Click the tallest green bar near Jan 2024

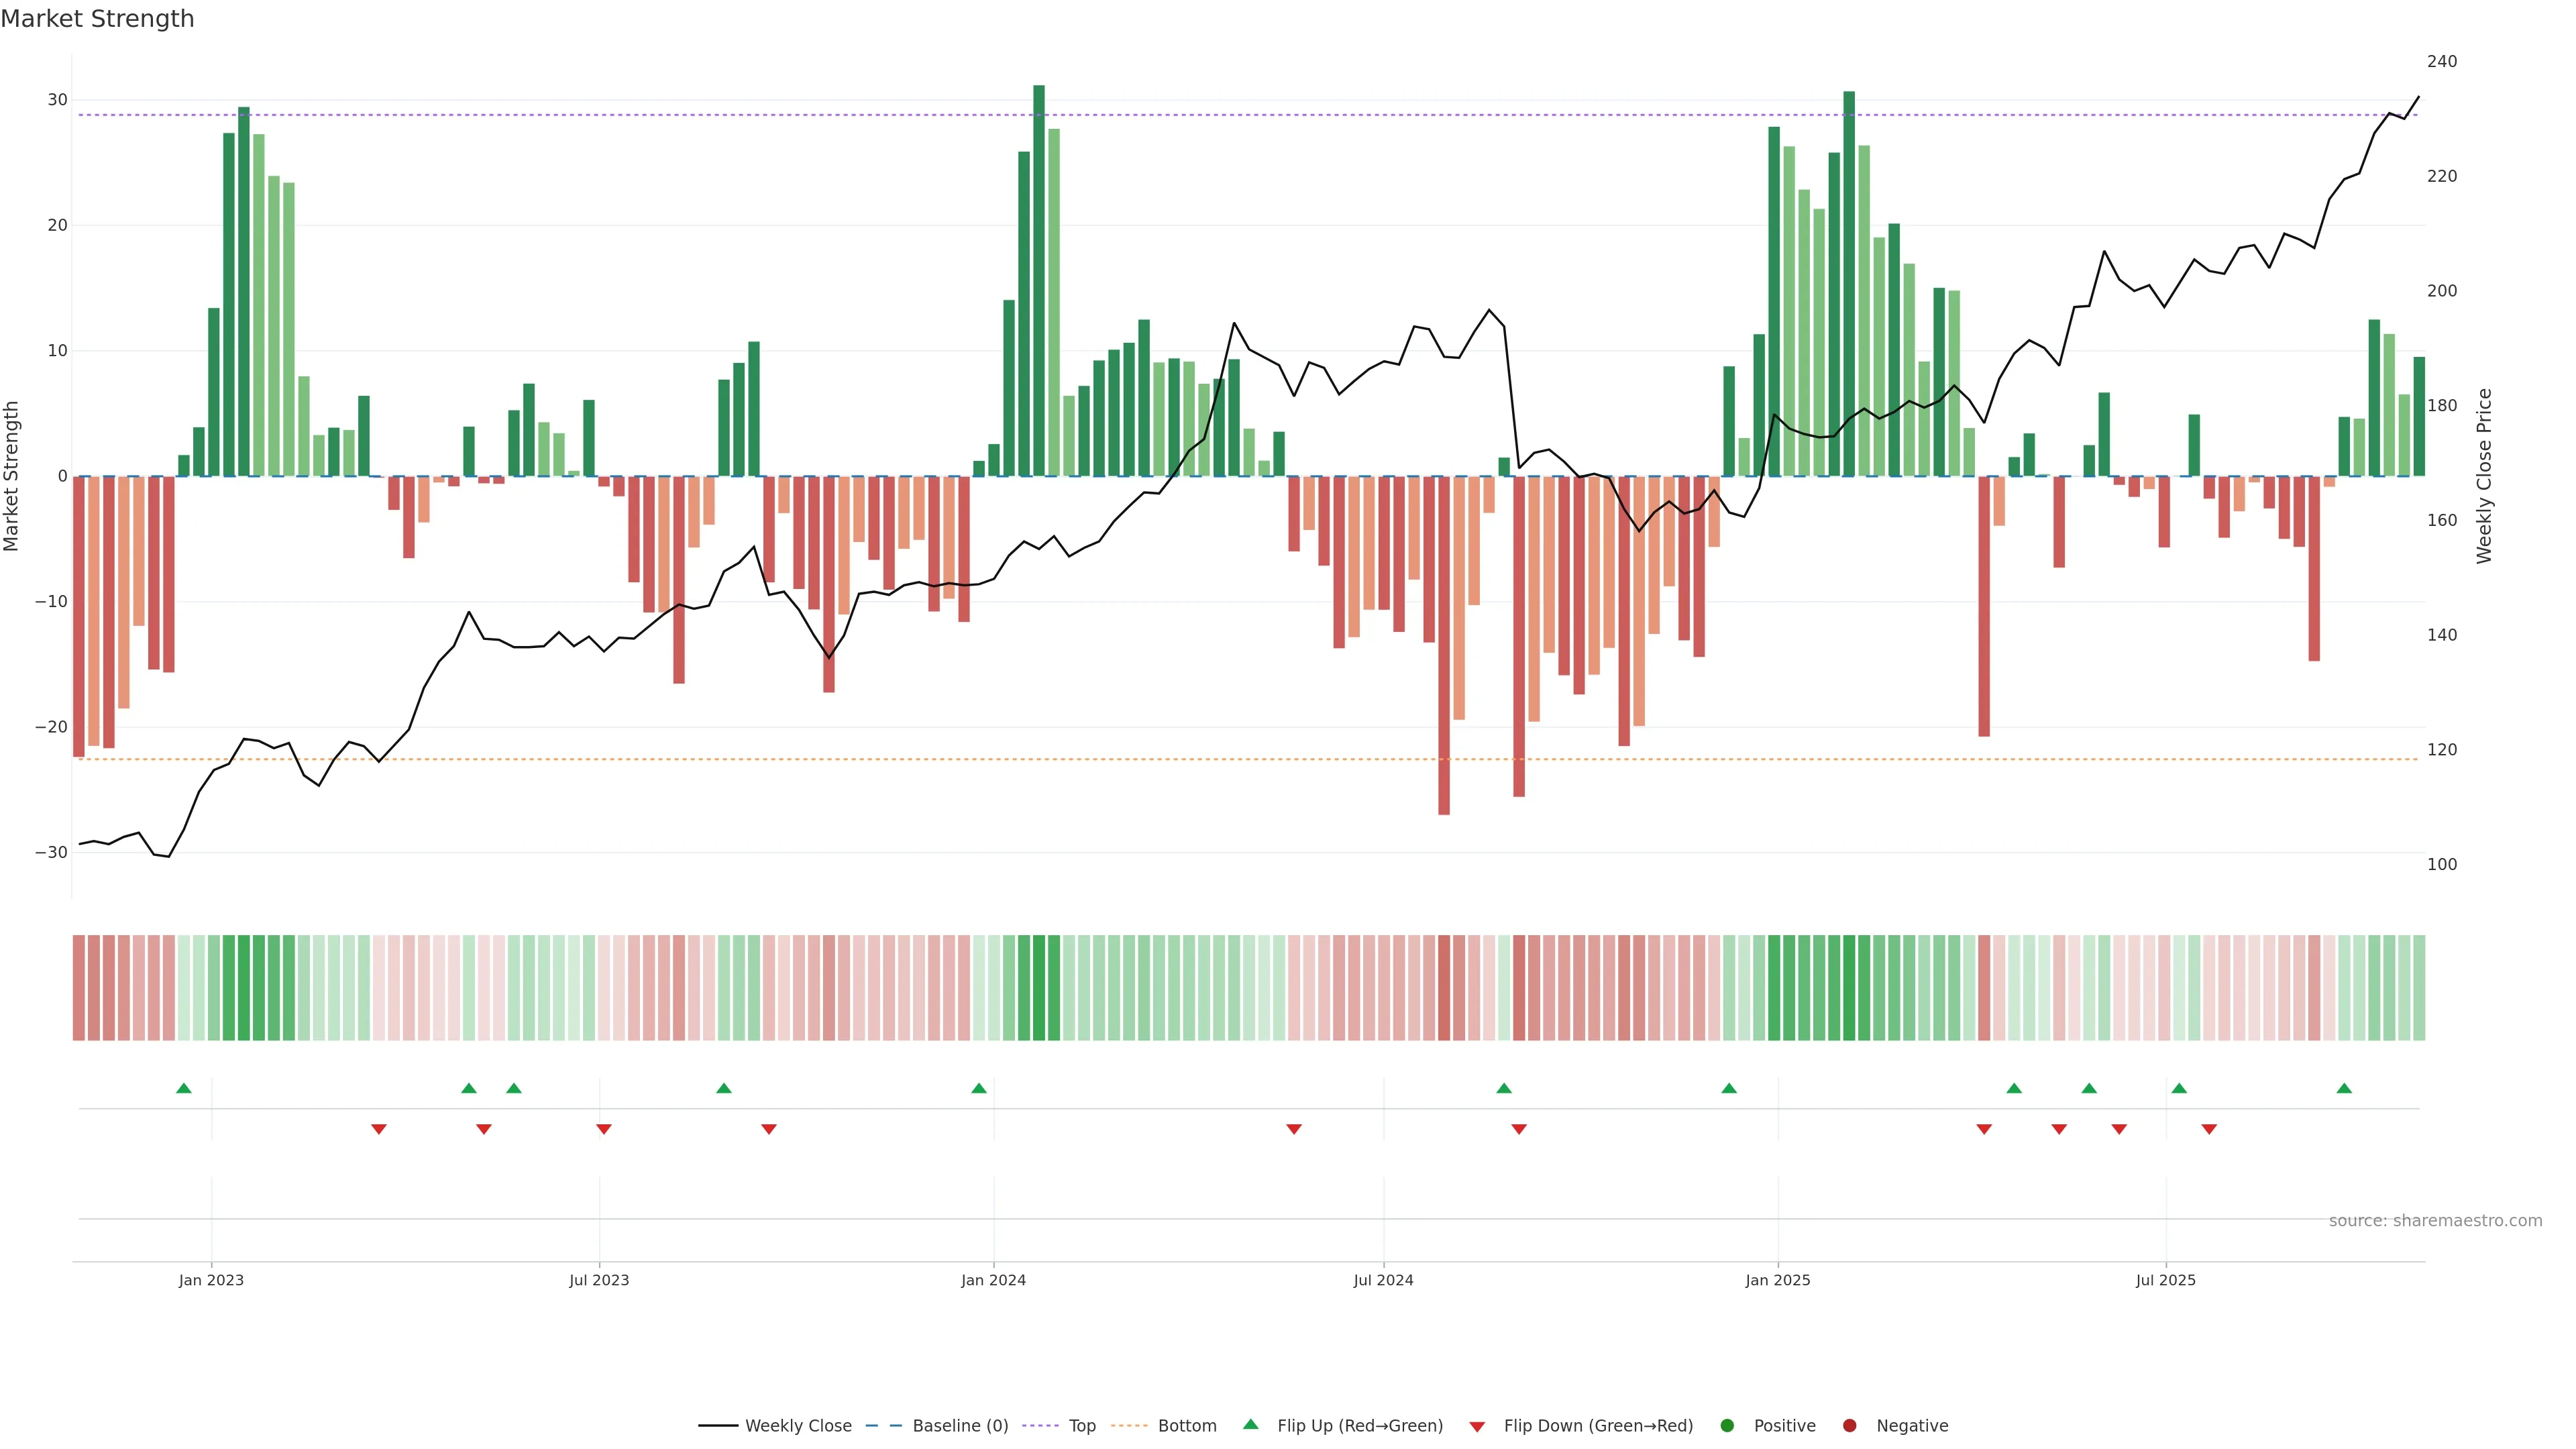pos(1039,280)
